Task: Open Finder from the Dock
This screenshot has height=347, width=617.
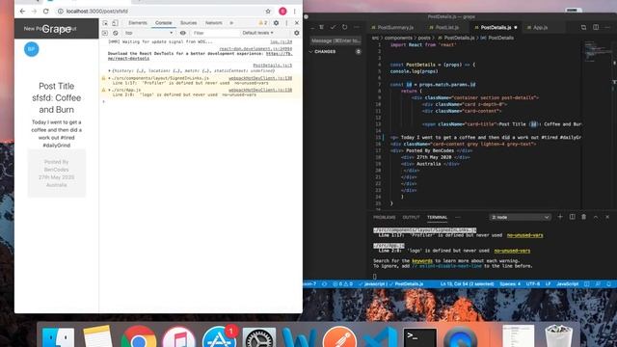Action: tap(58, 337)
